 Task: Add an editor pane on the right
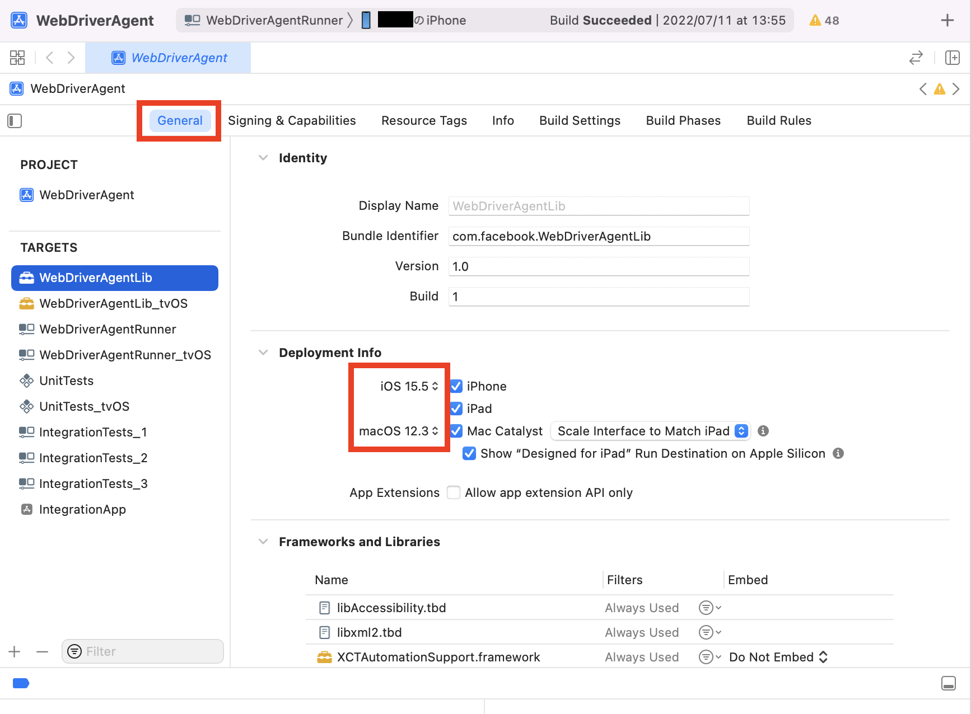(953, 58)
